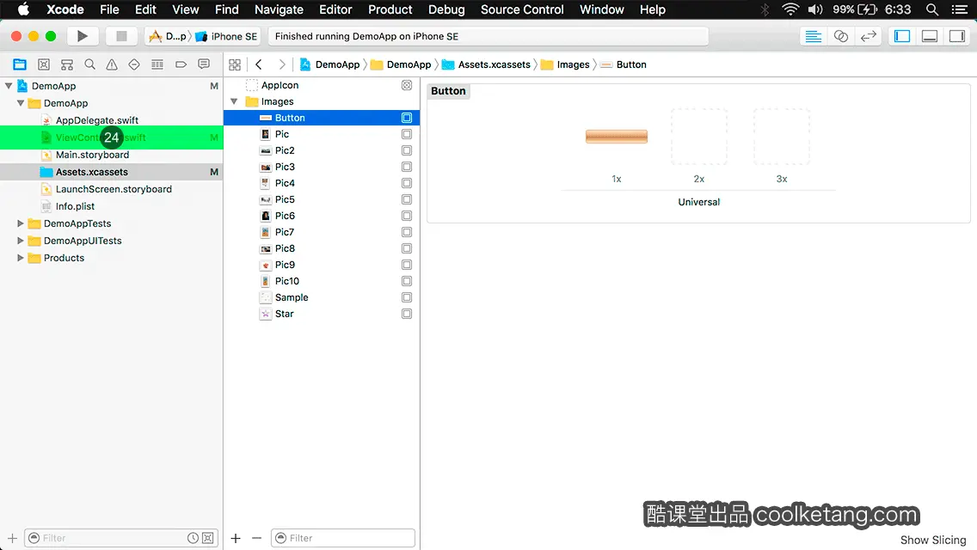Select the 1x Button image thumbnail
The height and width of the screenshot is (550, 977).
point(617,137)
